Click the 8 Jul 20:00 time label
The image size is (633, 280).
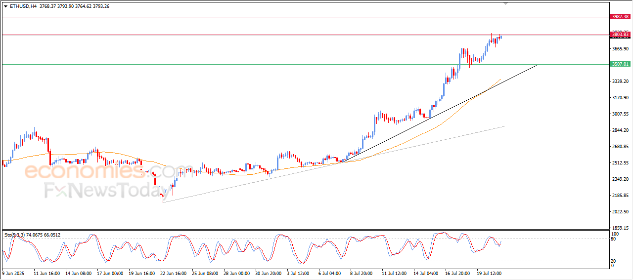pos(362,273)
